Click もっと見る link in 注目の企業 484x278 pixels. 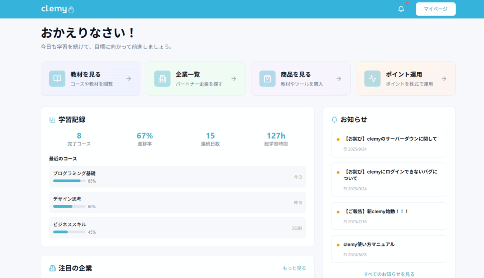point(294,268)
